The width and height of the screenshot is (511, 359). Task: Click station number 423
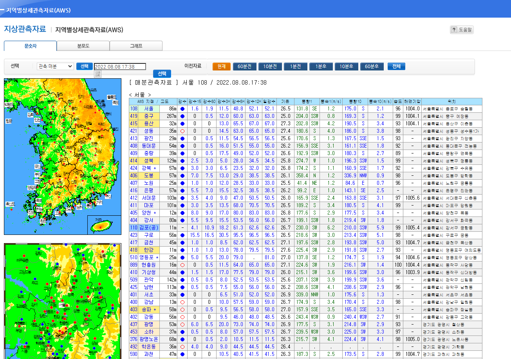coord(134,235)
